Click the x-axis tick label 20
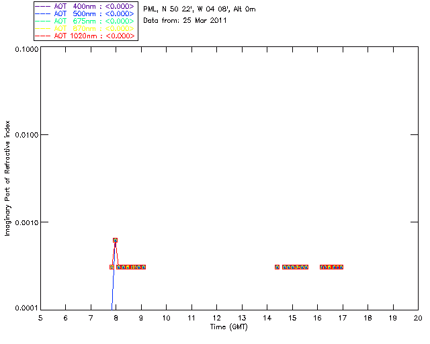 [418, 318]
